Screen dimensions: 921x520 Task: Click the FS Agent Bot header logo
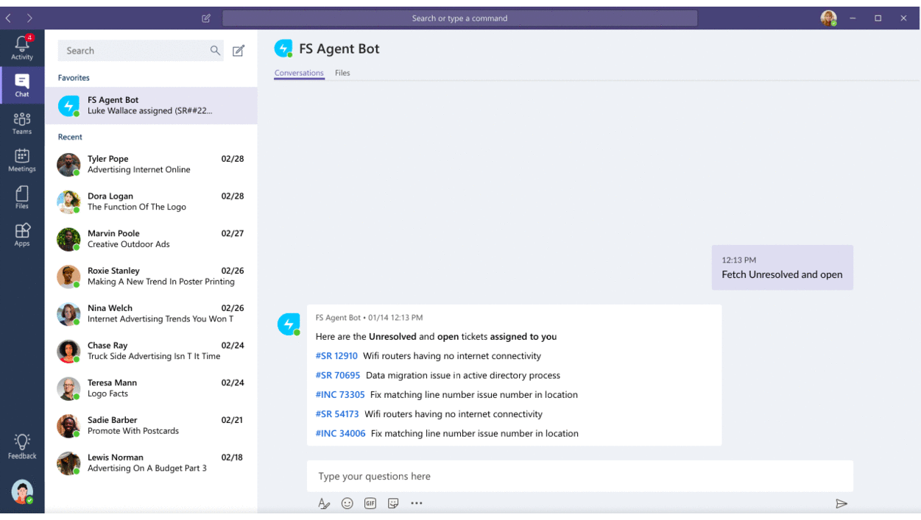(283, 49)
